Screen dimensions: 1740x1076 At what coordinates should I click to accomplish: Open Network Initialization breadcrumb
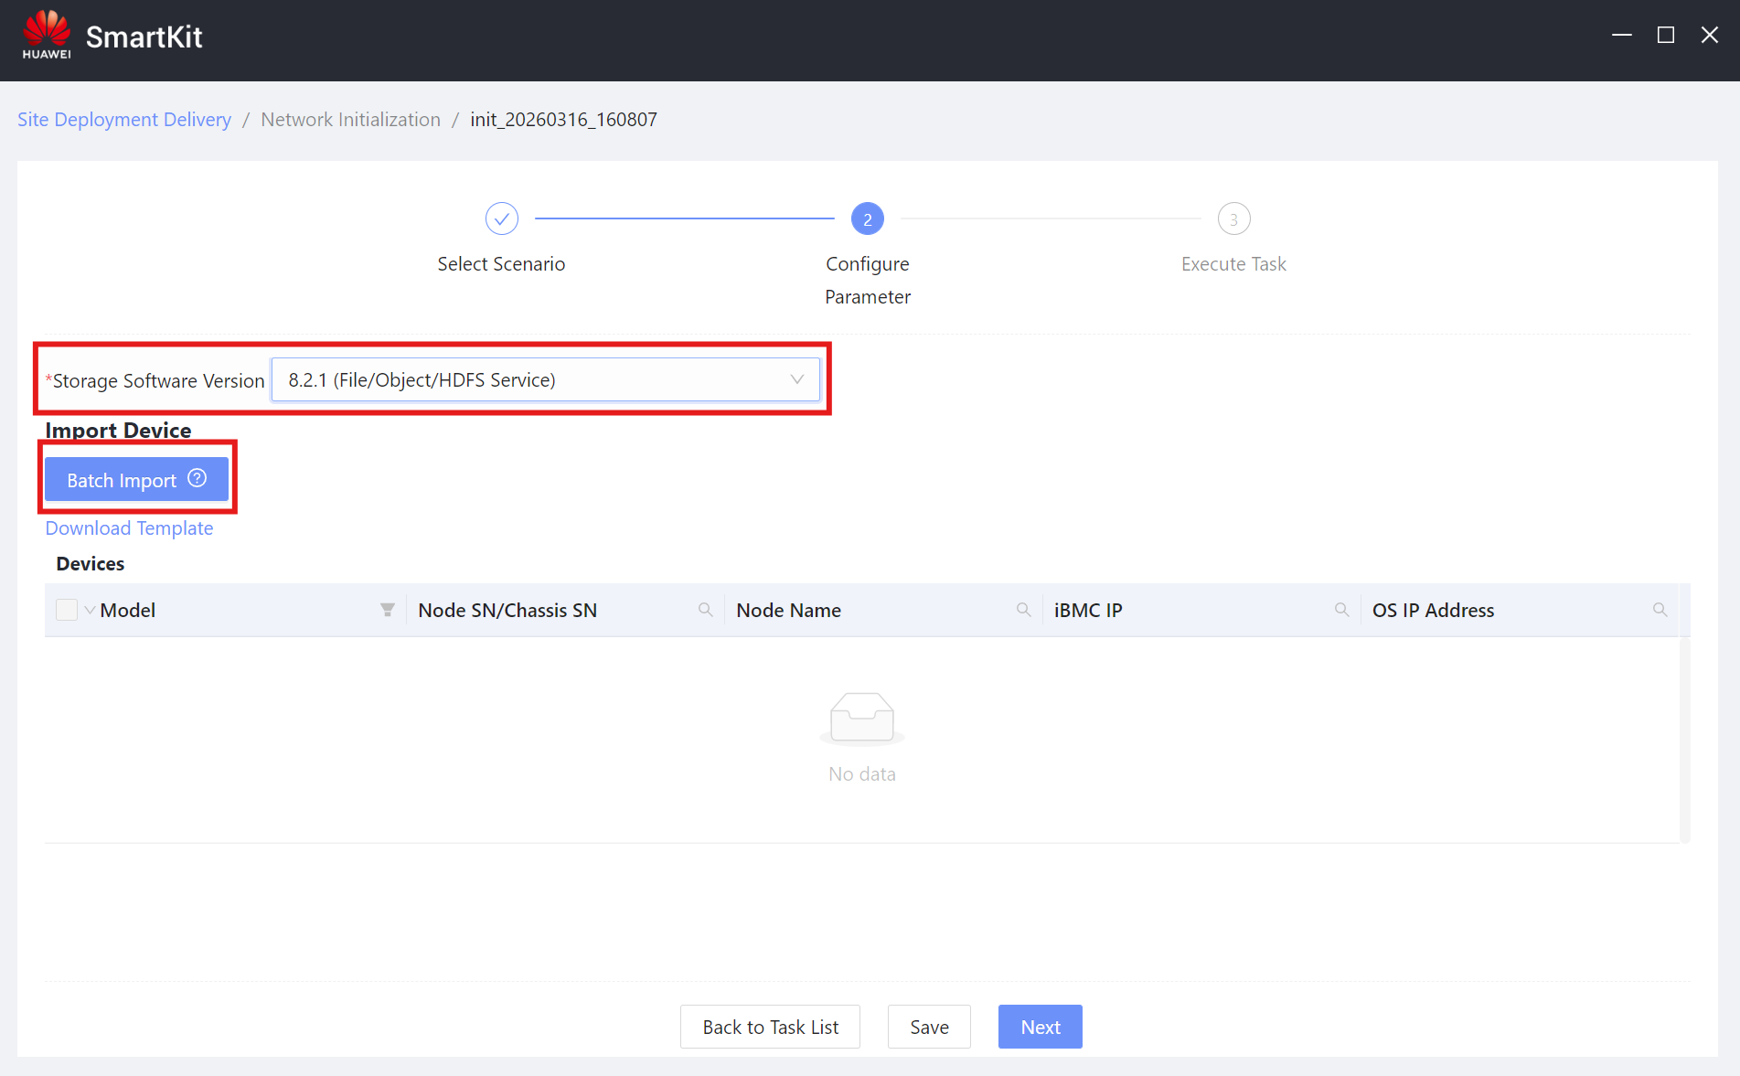[x=350, y=120]
